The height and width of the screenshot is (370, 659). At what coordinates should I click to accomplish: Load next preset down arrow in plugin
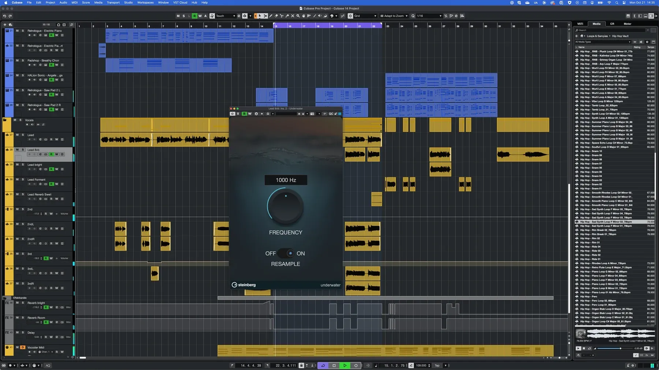click(x=303, y=114)
